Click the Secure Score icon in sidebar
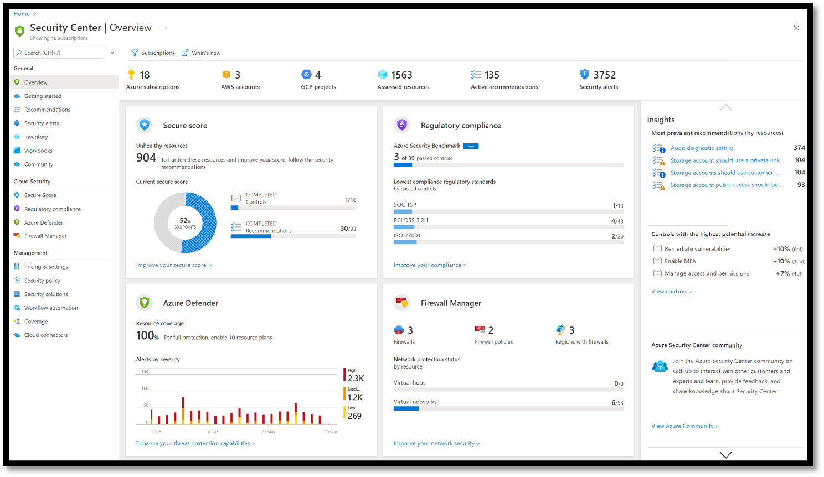824x477 pixels. [x=17, y=195]
